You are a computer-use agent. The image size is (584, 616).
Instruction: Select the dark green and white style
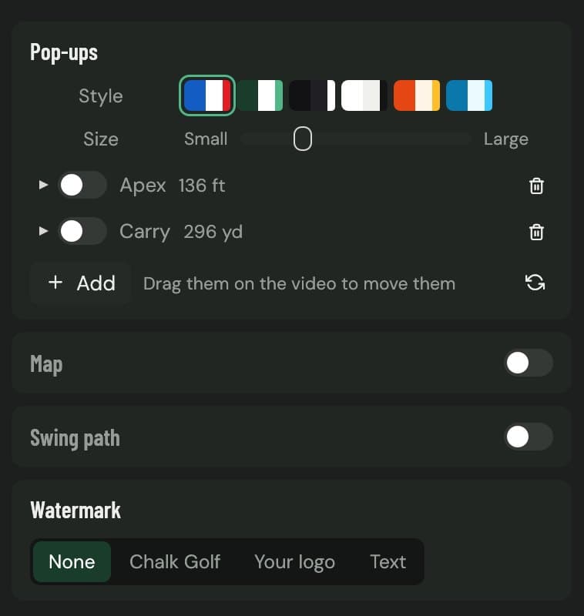coord(260,95)
